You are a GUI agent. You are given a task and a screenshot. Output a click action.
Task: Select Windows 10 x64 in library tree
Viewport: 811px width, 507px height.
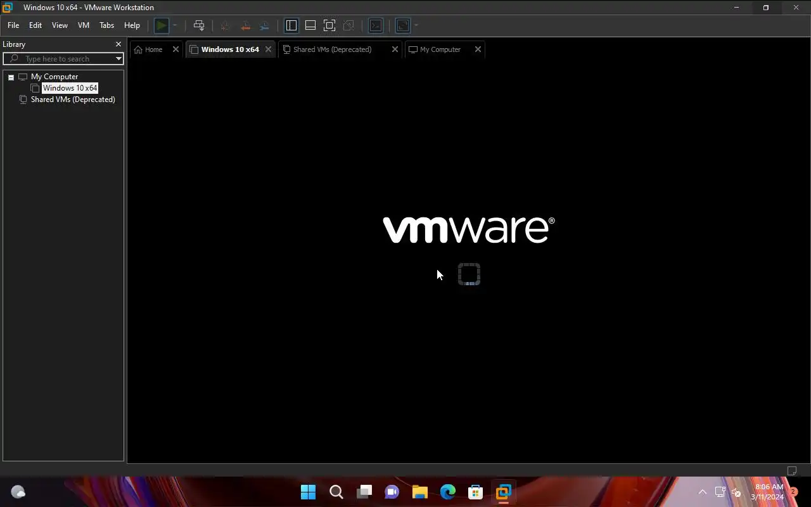[70, 88]
